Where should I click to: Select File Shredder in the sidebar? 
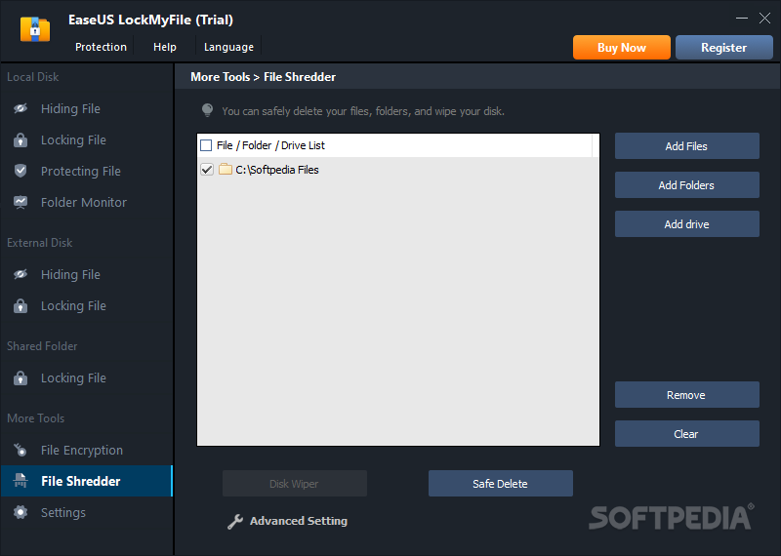(87, 481)
